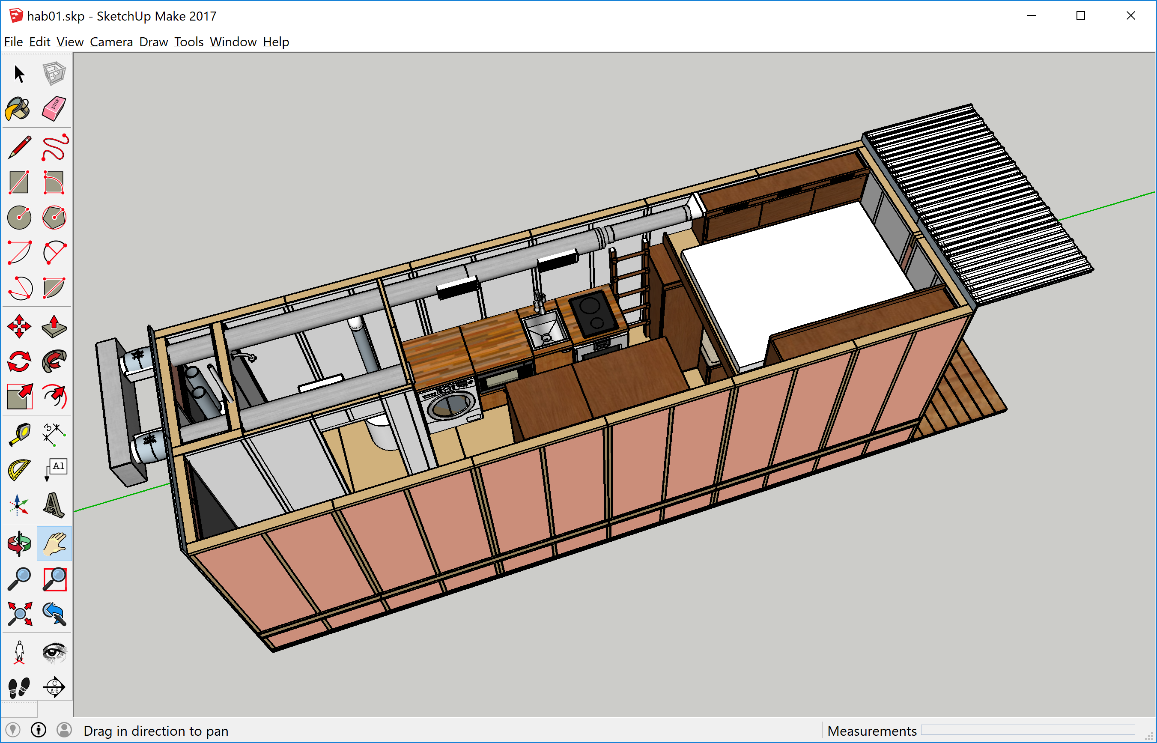
Task: Activate the Orbit camera tool
Action: pyautogui.click(x=19, y=544)
